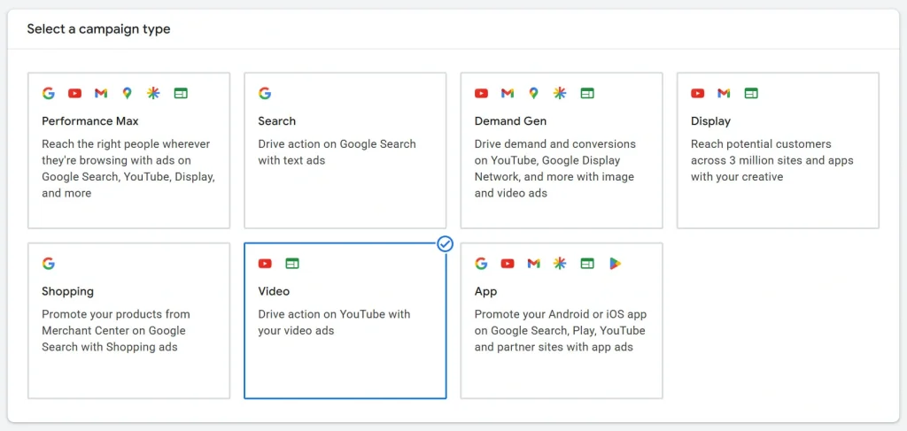Screen dimensions: 907x431
Task: Click the blue checkmark on Video card
Action: pyautogui.click(x=445, y=243)
